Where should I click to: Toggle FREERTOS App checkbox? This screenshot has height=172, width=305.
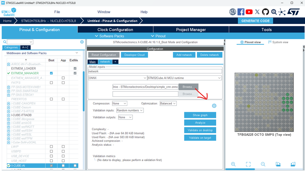pyautogui.click(x=63, y=99)
